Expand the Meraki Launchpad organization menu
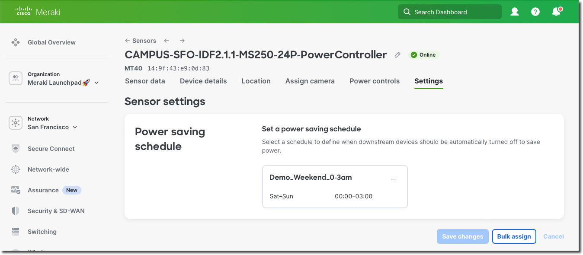The height and width of the screenshot is (255, 583). click(96, 83)
